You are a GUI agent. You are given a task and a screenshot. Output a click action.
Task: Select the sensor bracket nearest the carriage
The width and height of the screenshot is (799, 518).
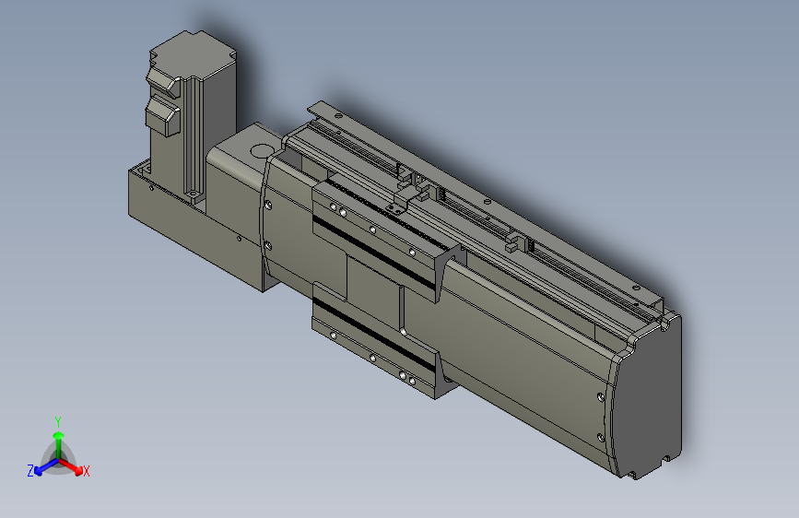point(404,198)
